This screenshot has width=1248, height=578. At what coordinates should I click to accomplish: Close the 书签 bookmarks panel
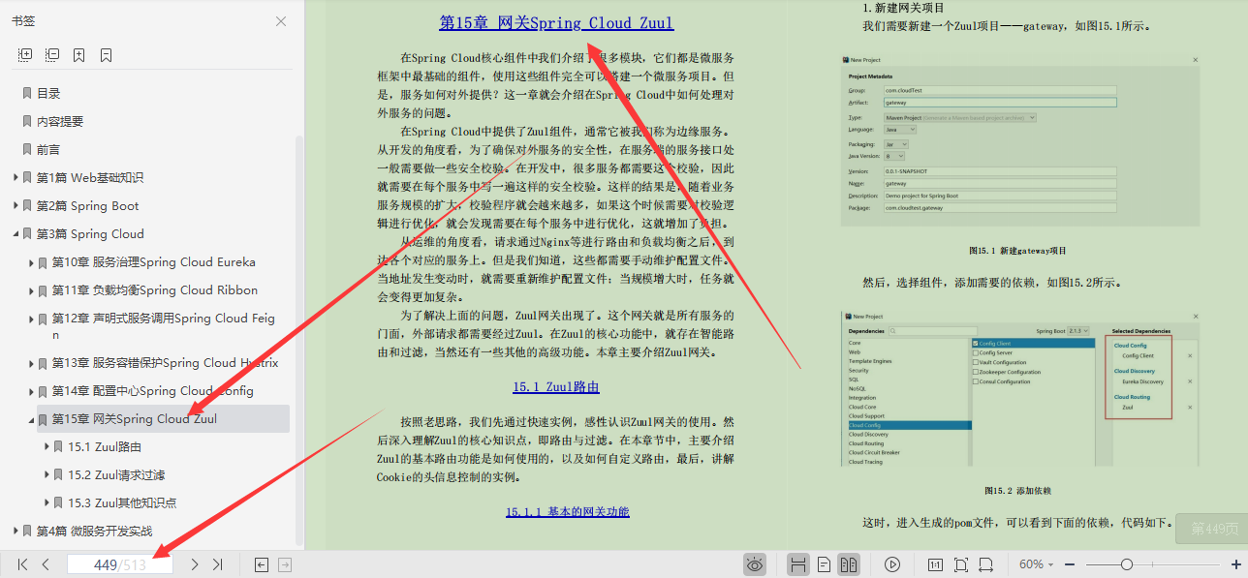pyautogui.click(x=281, y=21)
